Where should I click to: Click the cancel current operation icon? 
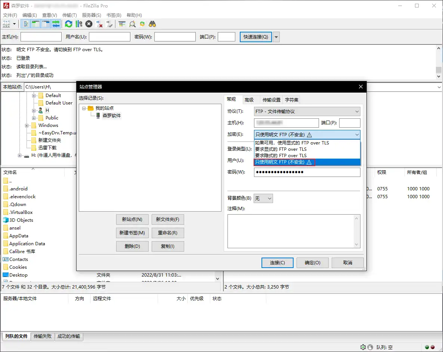coord(89,24)
